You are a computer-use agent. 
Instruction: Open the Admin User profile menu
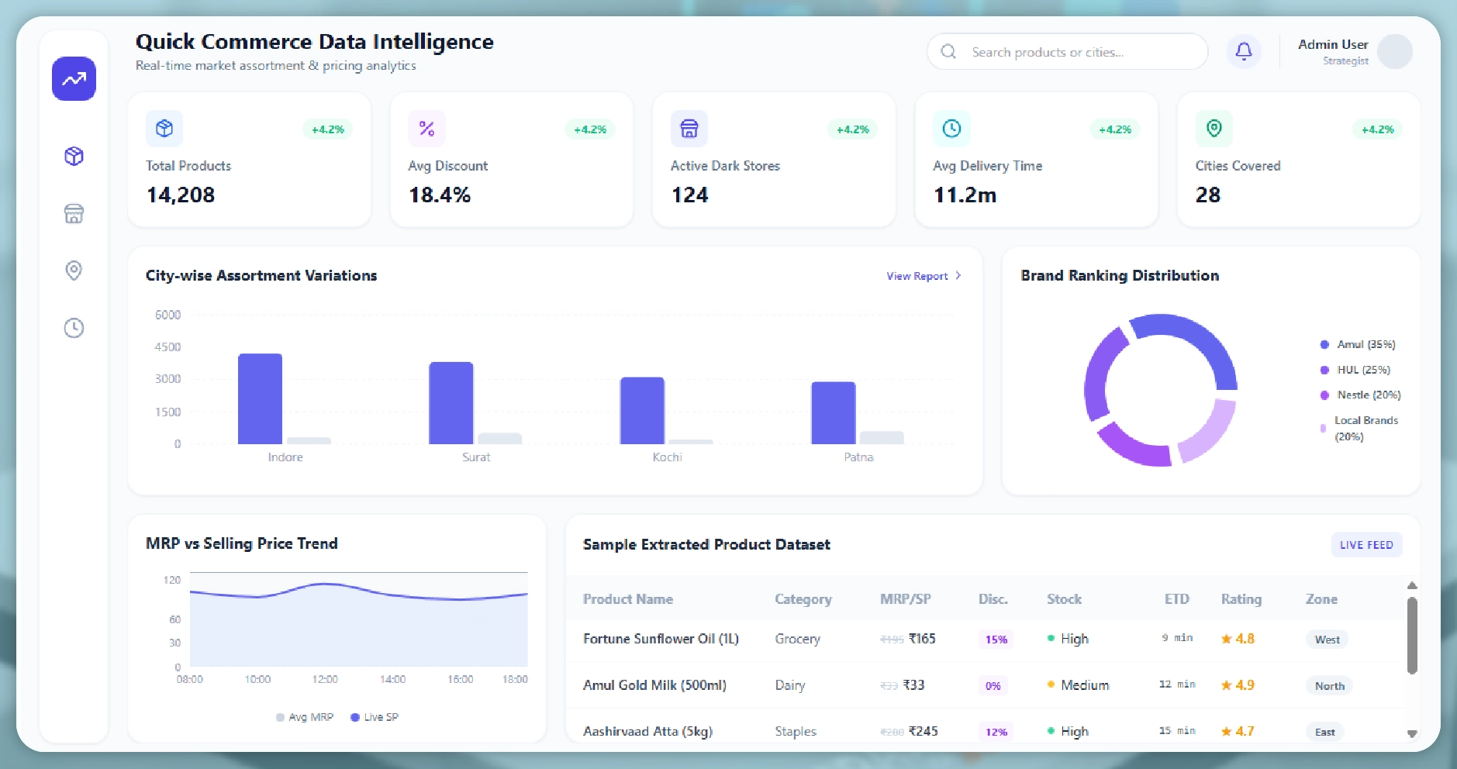coord(1354,51)
